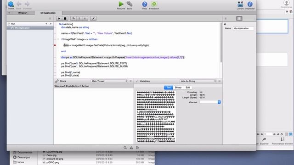Screen dimensions: 294x165
Task: Click the Step Into debugger button
Action: (x=79, y=18)
